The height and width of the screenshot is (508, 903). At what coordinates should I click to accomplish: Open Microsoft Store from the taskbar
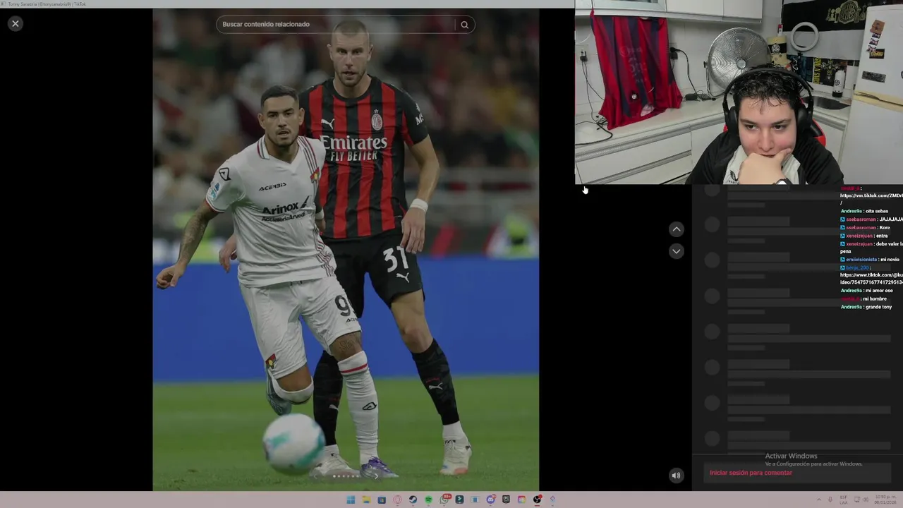point(382,500)
